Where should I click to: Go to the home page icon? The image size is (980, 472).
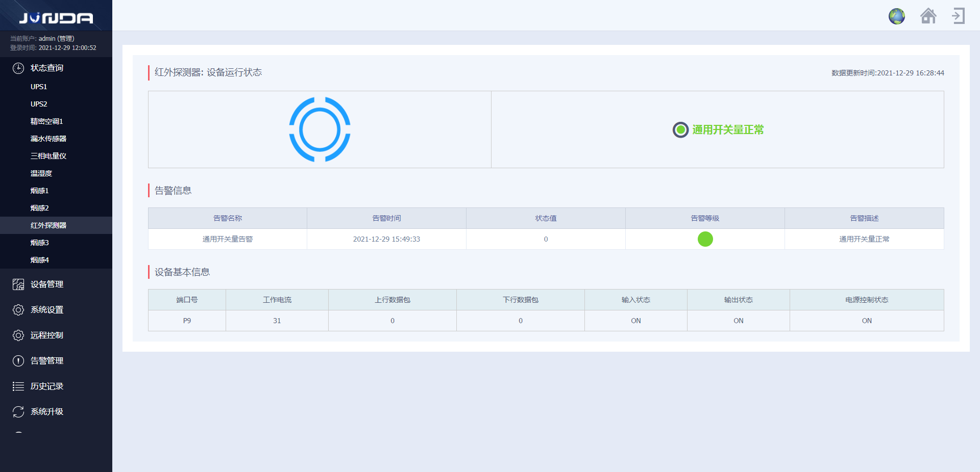928,16
